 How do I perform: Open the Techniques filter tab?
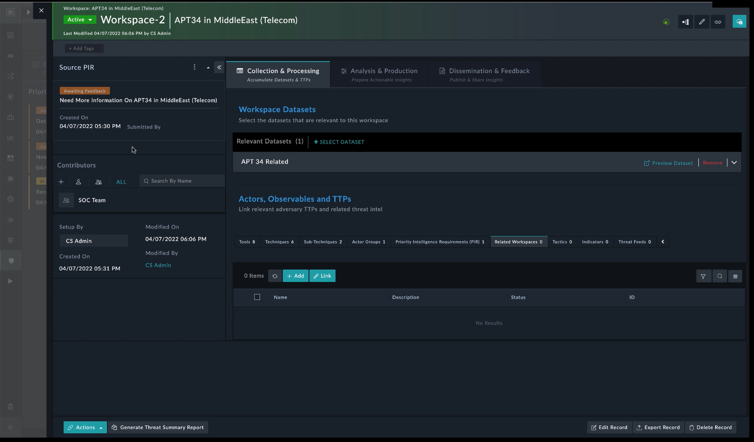coord(279,241)
